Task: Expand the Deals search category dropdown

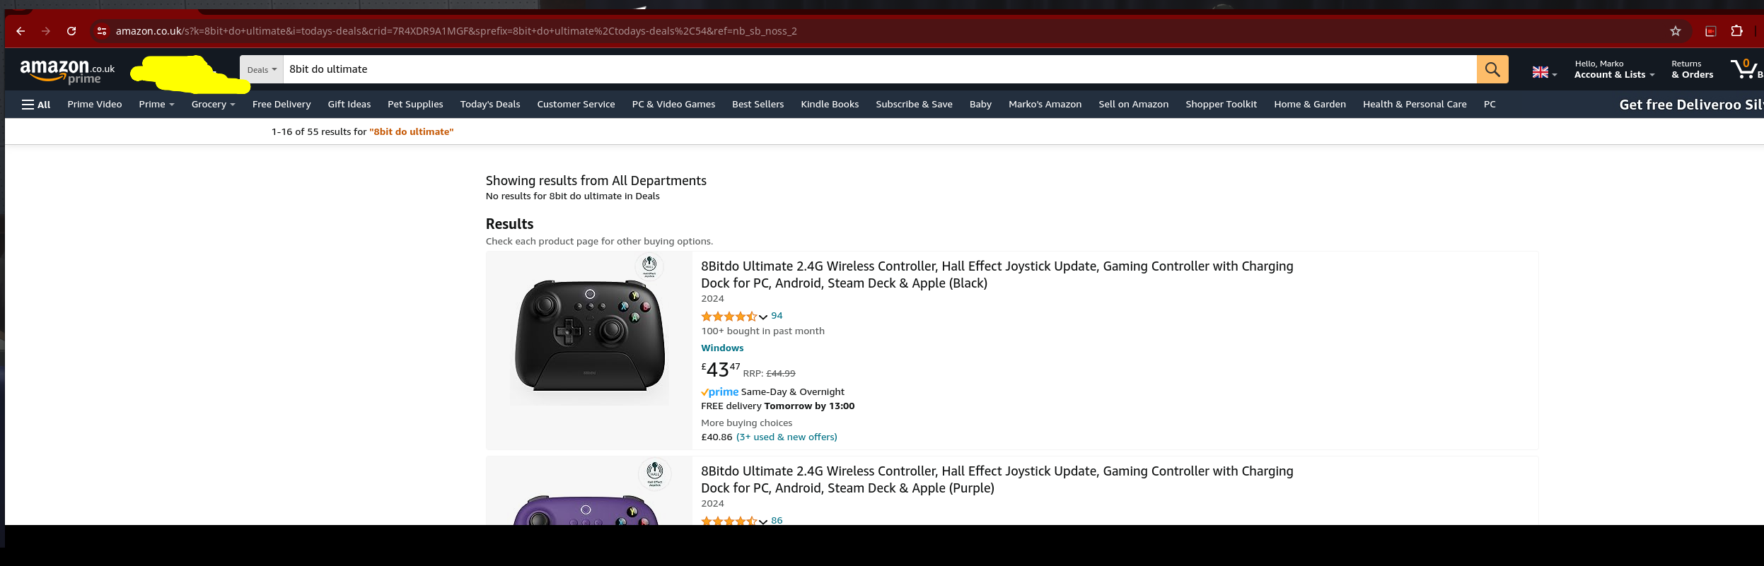Action: [262, 69]
